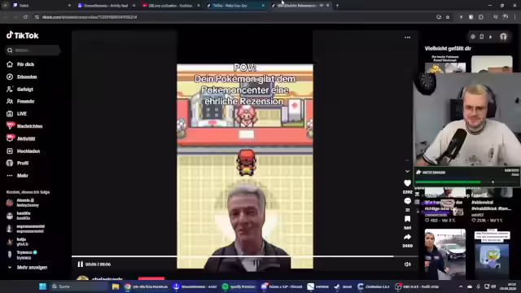Reload the page
Viewport: 521px width, 293px height.
point(25,17)
